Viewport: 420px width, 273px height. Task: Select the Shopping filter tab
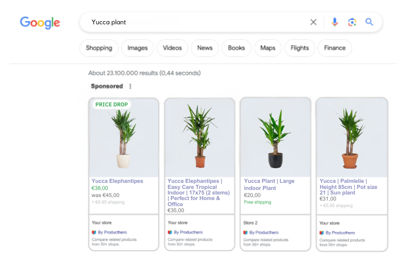99,48
